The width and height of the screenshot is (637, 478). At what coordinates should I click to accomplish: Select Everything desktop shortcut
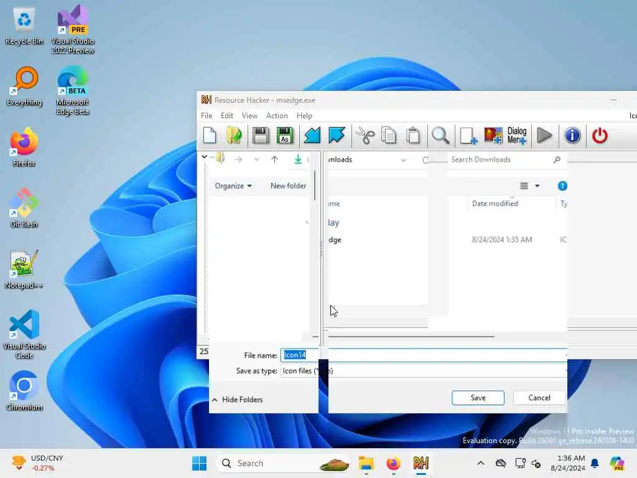pyautogui.click(x=24, y=87)
